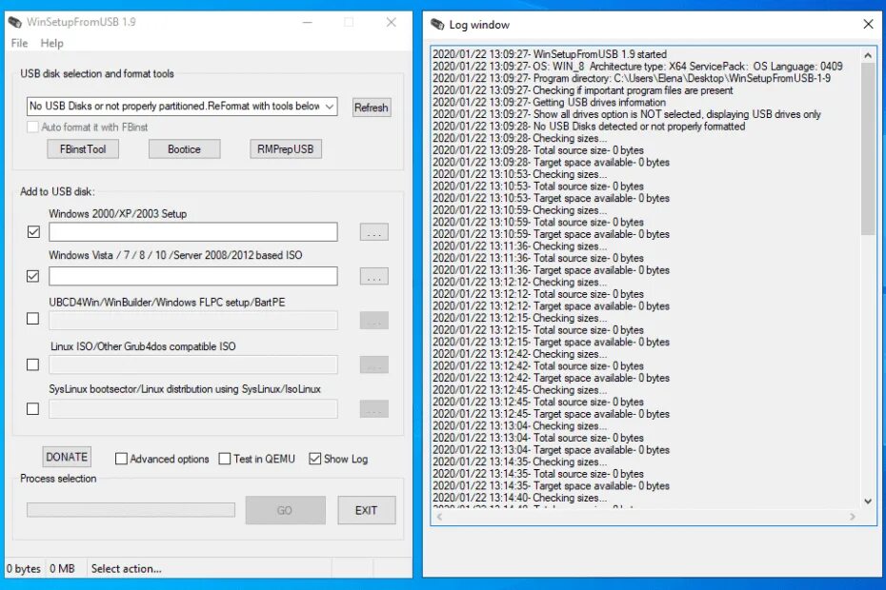Click the WinSetupFromUSB title bar icon
This screenshot has height=590, width=886.
point(14,22)
